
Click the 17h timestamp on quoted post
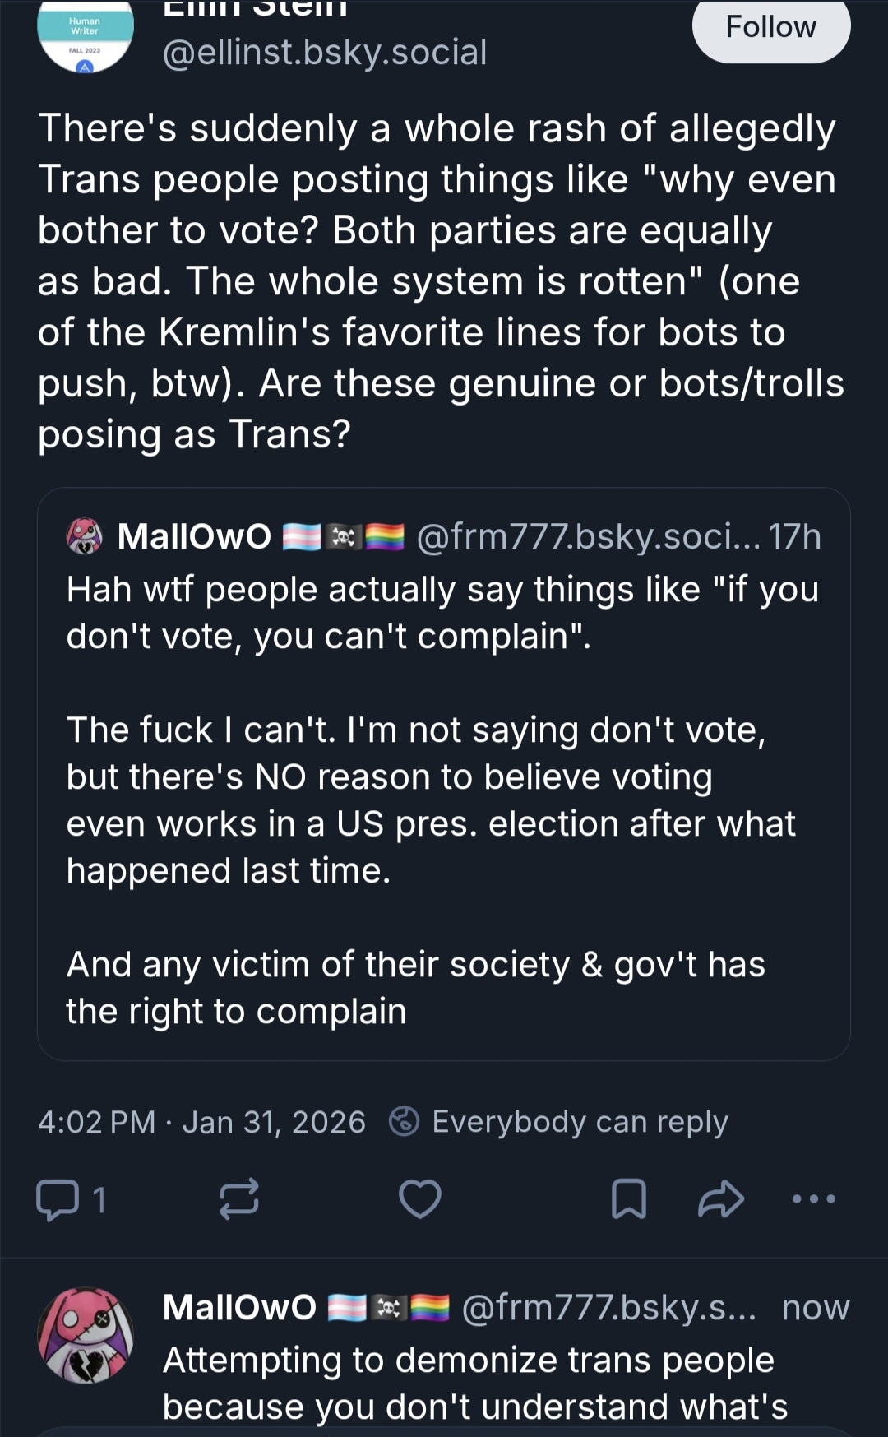[x=794, y=536]
